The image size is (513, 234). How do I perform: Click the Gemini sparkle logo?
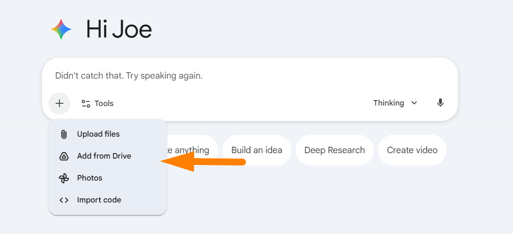click(x=61, y=30)
